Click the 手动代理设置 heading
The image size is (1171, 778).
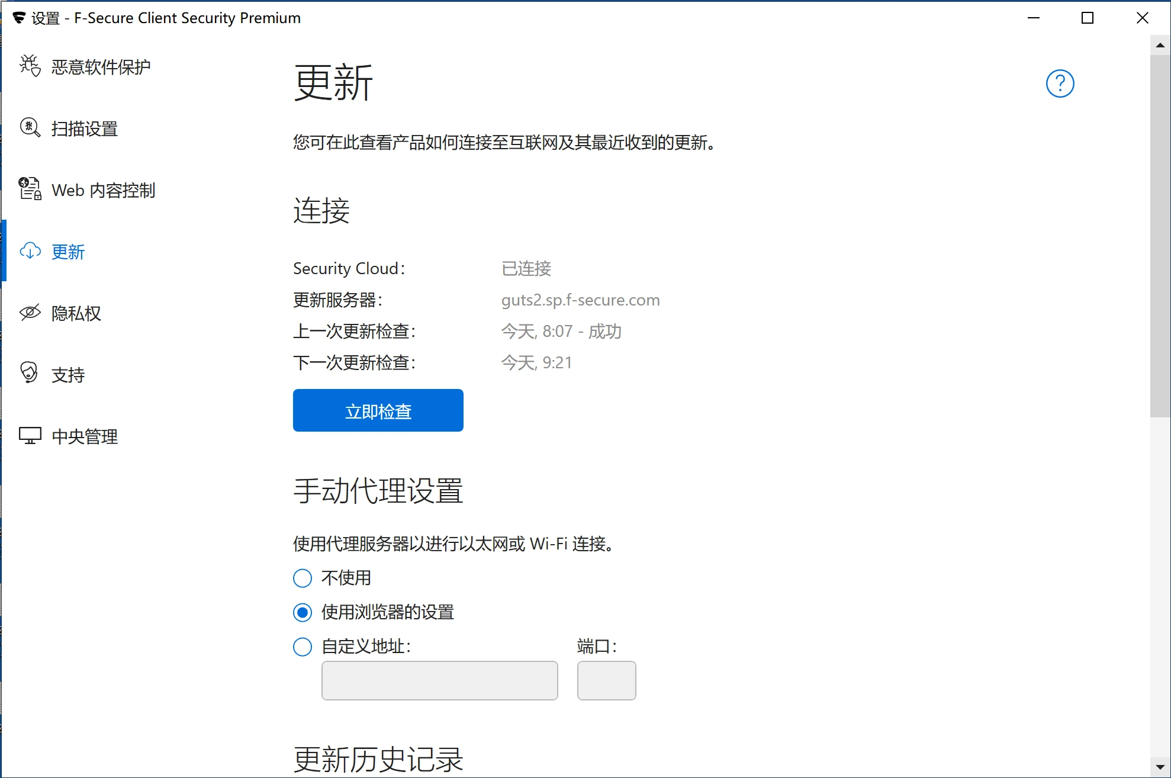[x=378, y=491]
